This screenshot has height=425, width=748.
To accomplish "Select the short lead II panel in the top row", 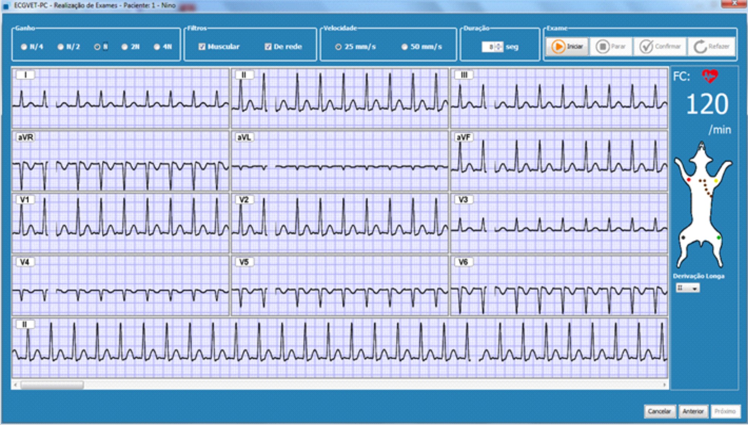I will (340, 98).
